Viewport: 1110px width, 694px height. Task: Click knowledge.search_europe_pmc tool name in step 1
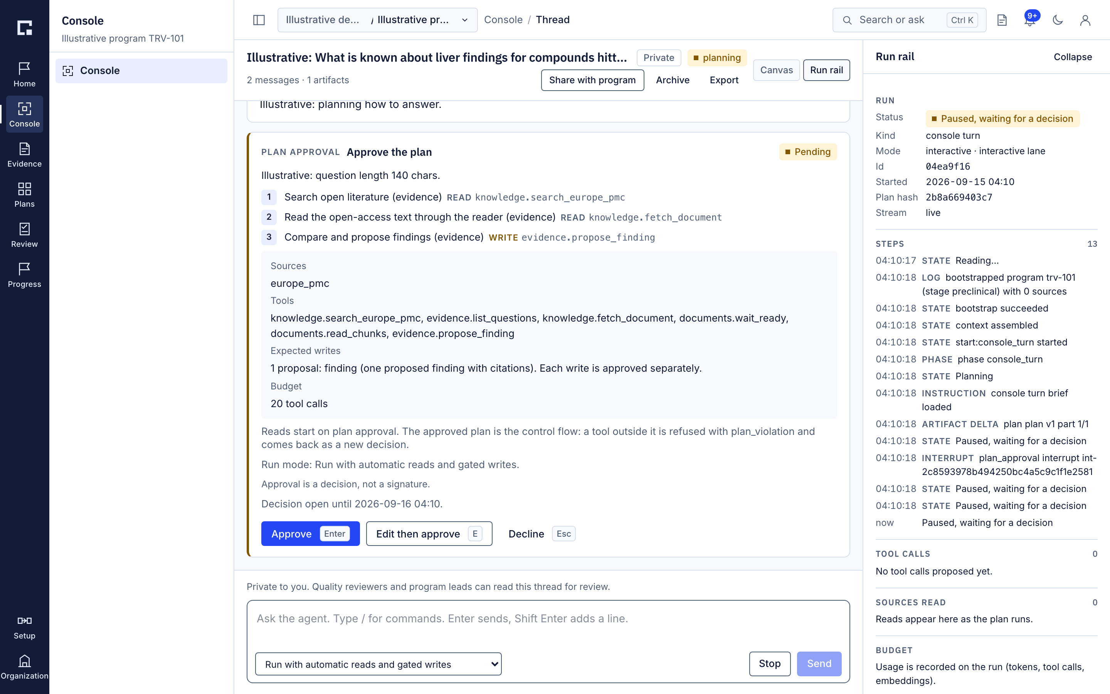pos(550,197)
